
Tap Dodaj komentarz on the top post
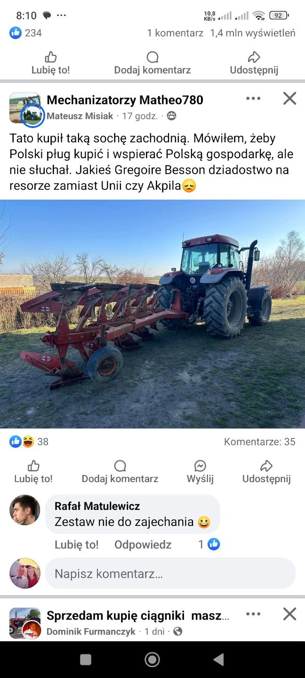(152, 64)
